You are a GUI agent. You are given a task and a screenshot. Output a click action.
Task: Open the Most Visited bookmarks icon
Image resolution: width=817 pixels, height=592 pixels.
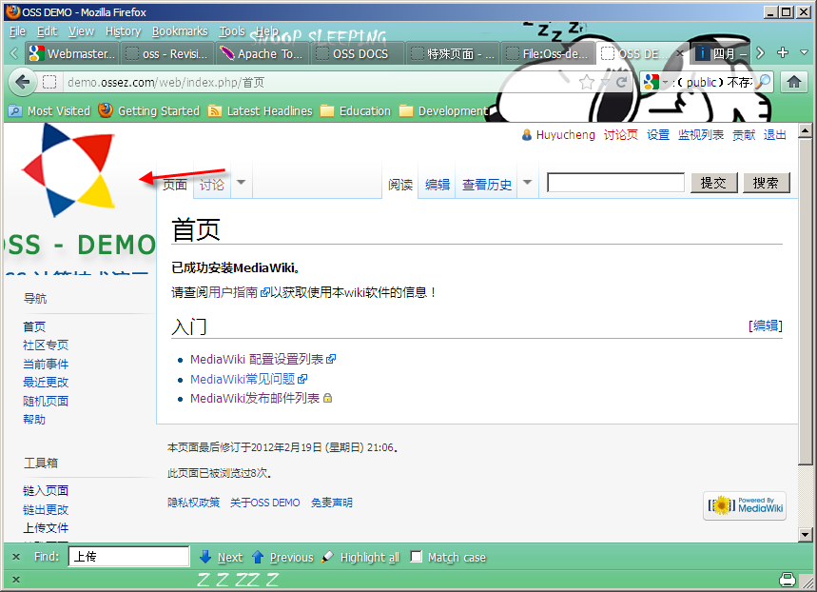click(x=15, y=110)
